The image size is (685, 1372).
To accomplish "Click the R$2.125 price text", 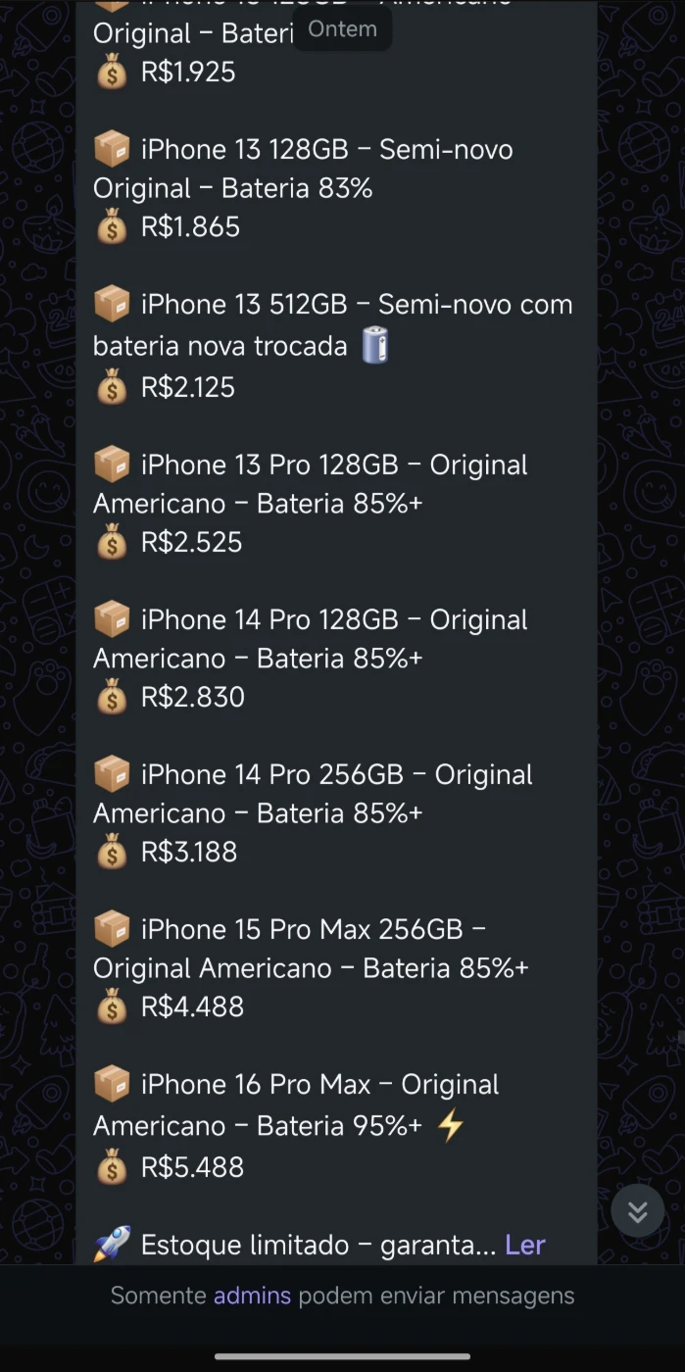I will pos(188,387).
